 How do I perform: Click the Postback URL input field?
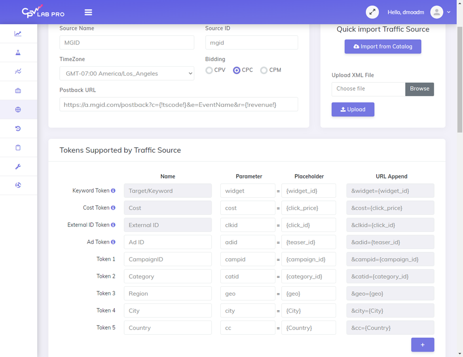click(x=179, y=105)
